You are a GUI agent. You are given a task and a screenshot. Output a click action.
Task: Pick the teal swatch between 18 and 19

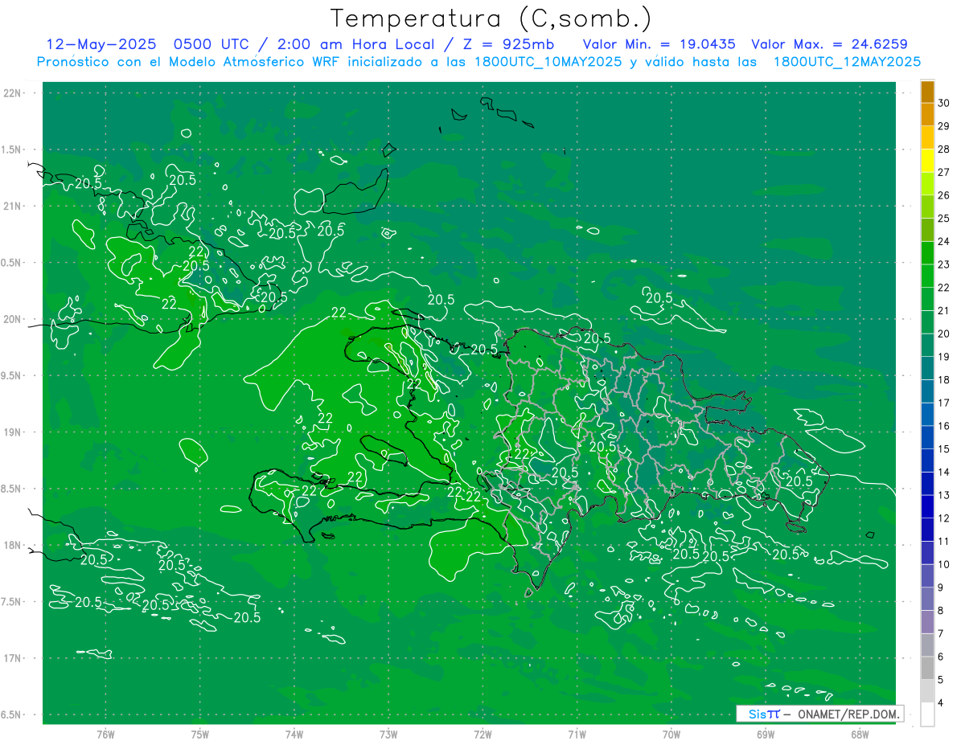pyautogui.click(x=927, y=368)
